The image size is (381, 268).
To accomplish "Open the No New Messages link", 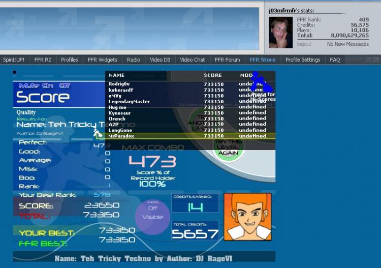I will point(347,44).
